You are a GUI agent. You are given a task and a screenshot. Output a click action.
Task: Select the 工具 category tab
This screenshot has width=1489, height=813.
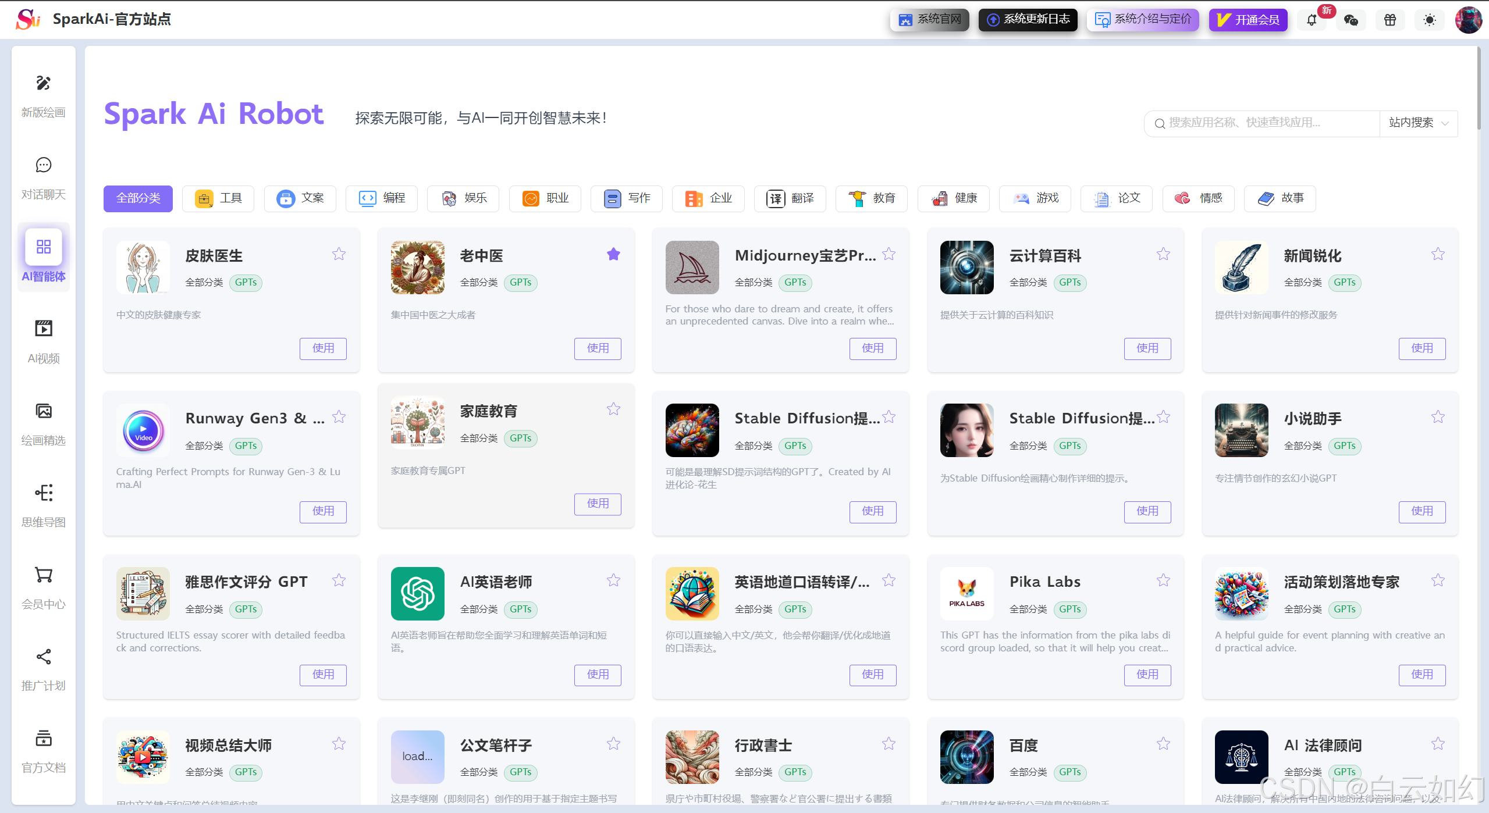[x=218, y=198]
